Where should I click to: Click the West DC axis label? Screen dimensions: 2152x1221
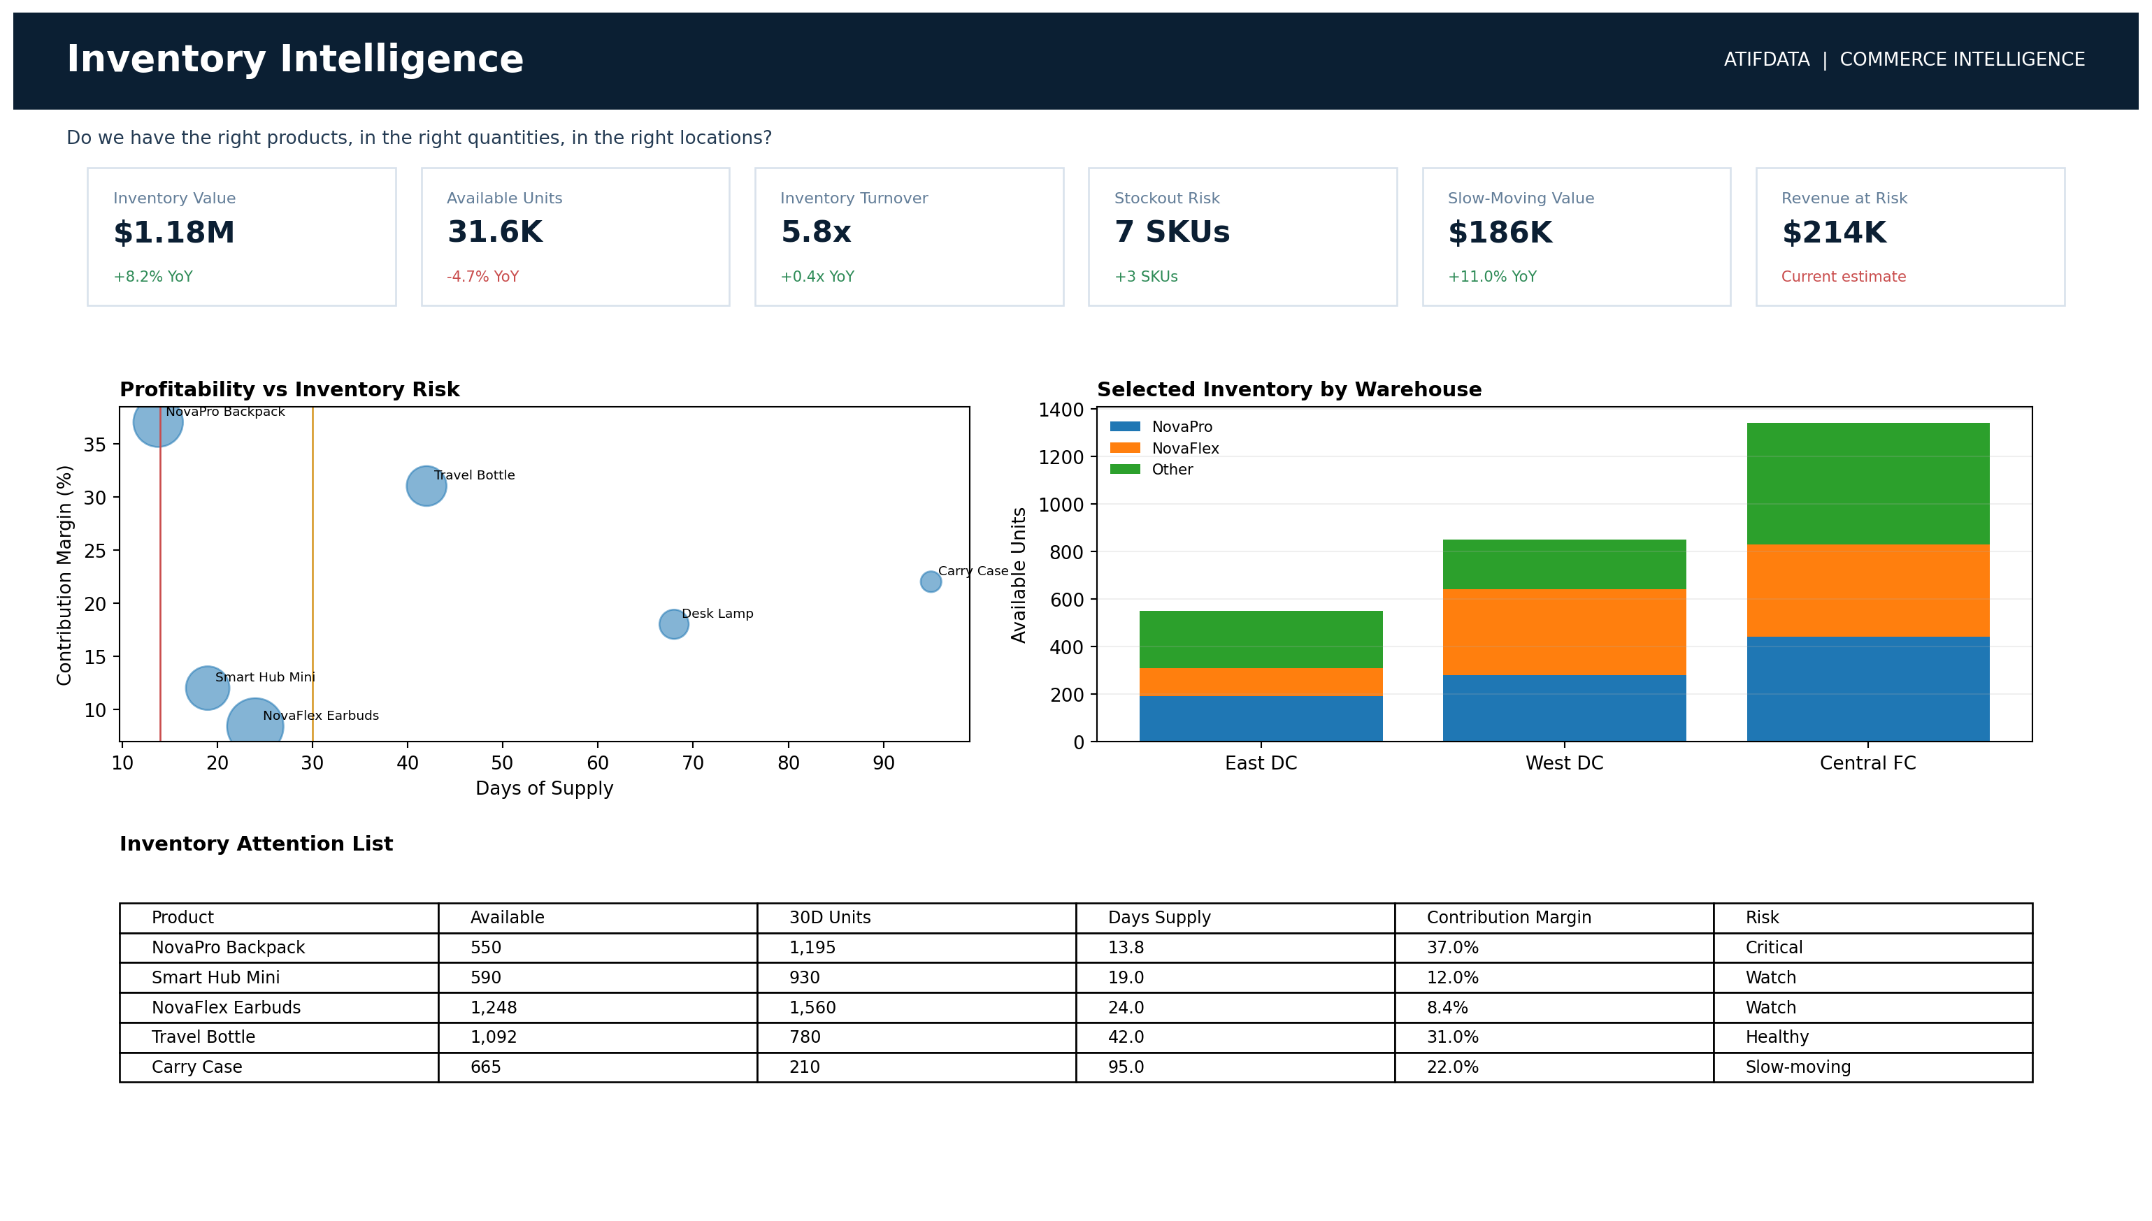(1564, 763)
